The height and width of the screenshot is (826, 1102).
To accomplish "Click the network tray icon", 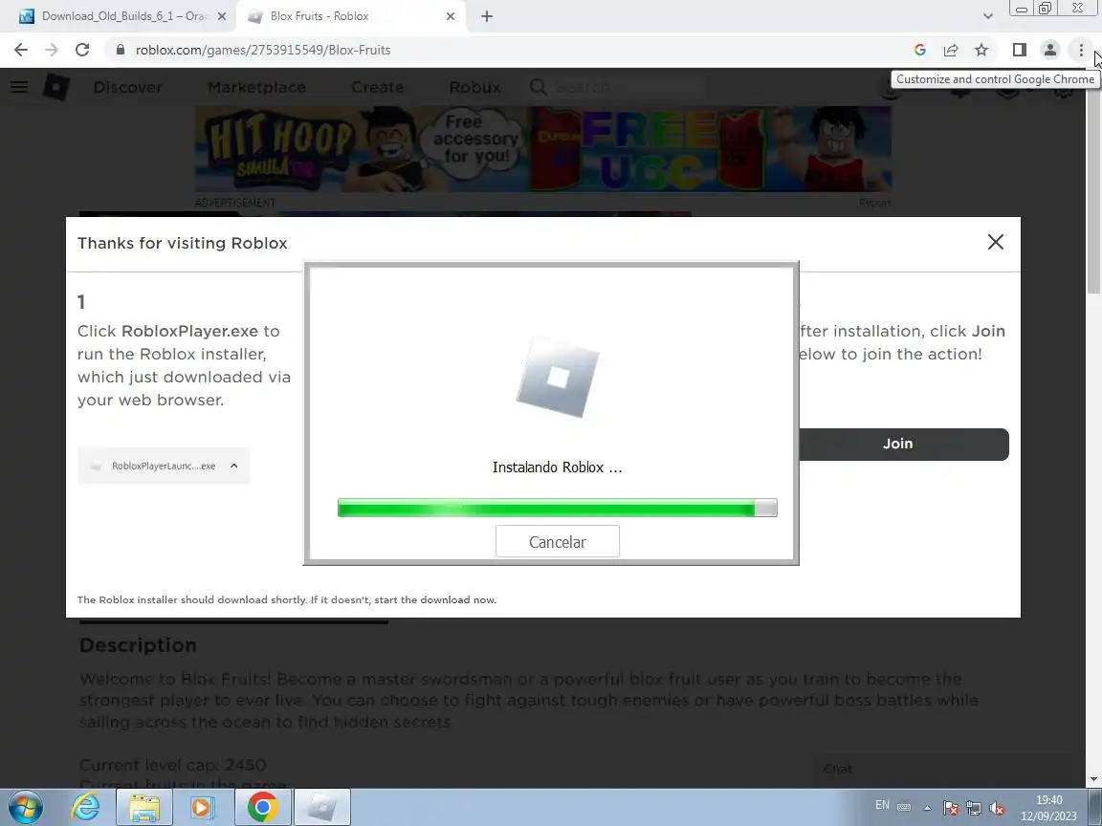I will pos(974,808).
